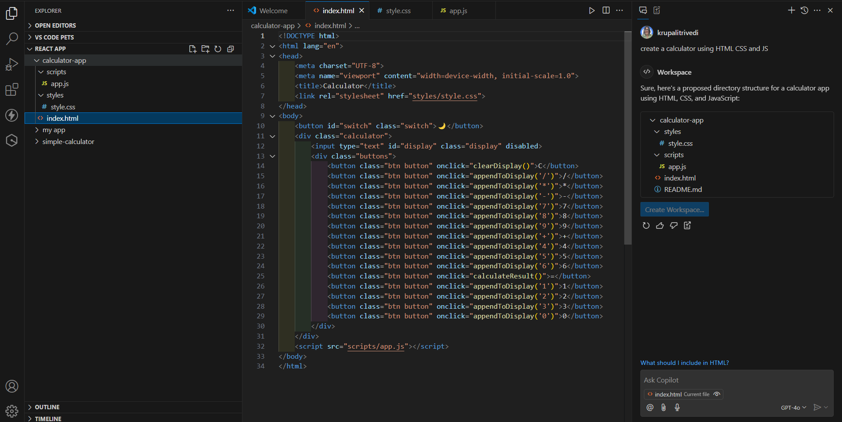
Task: Open README.md in Copilot proposed structure
Action: point(683,190)
